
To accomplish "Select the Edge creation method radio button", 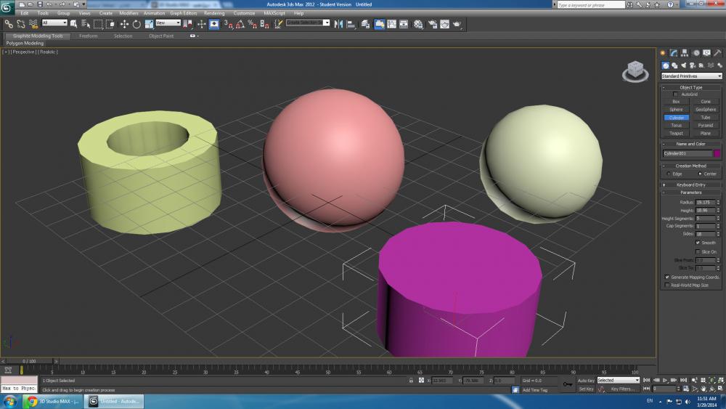I will pos(668,174).
